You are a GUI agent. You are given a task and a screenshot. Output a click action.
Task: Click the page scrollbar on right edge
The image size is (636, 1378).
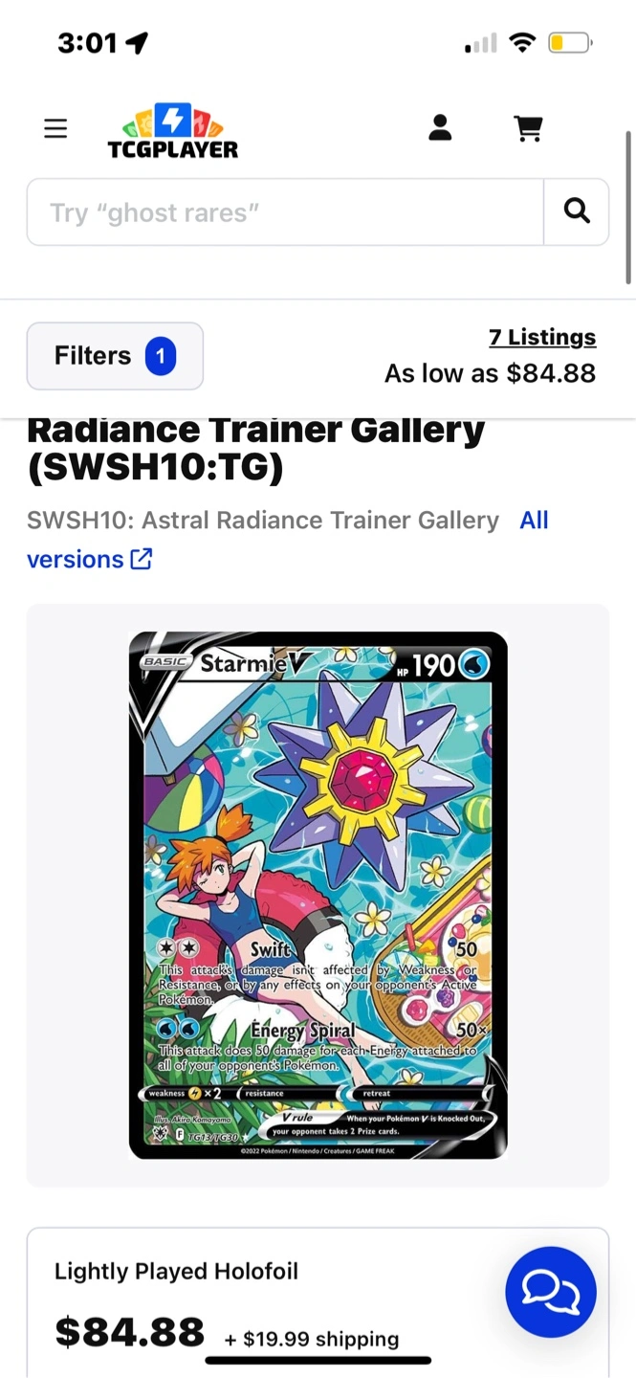(x=628, y=208)
